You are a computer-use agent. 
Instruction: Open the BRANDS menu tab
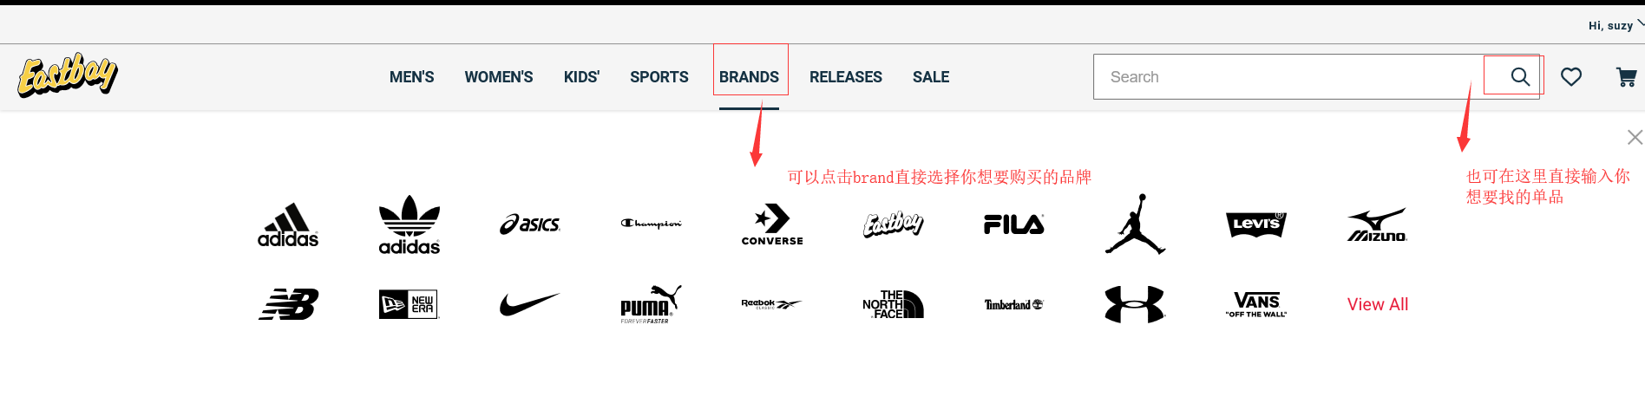click(749, 77)
